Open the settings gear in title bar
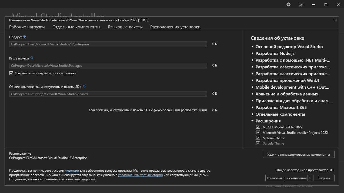Image resolution: width=344 pixels, height=193 pixels. pos(288,5)
